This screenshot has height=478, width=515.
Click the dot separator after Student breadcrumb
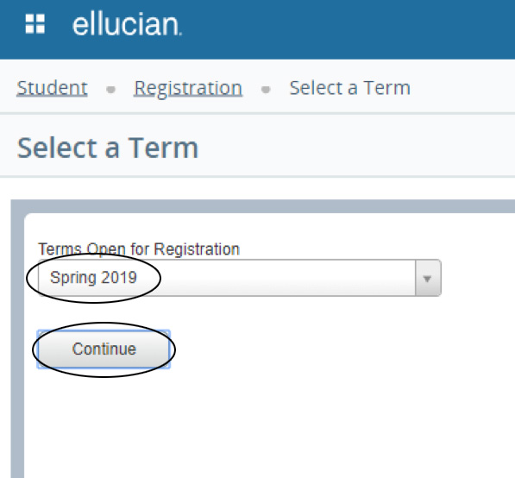coord(111,90)
